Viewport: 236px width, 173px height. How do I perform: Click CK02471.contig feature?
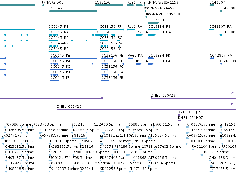(14, 136)
